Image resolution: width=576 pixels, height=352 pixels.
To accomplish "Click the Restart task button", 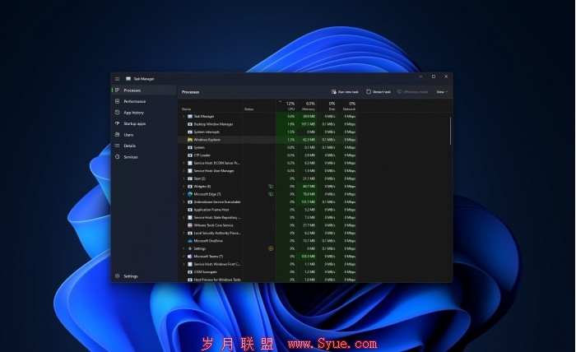I will tap(379, 92).
